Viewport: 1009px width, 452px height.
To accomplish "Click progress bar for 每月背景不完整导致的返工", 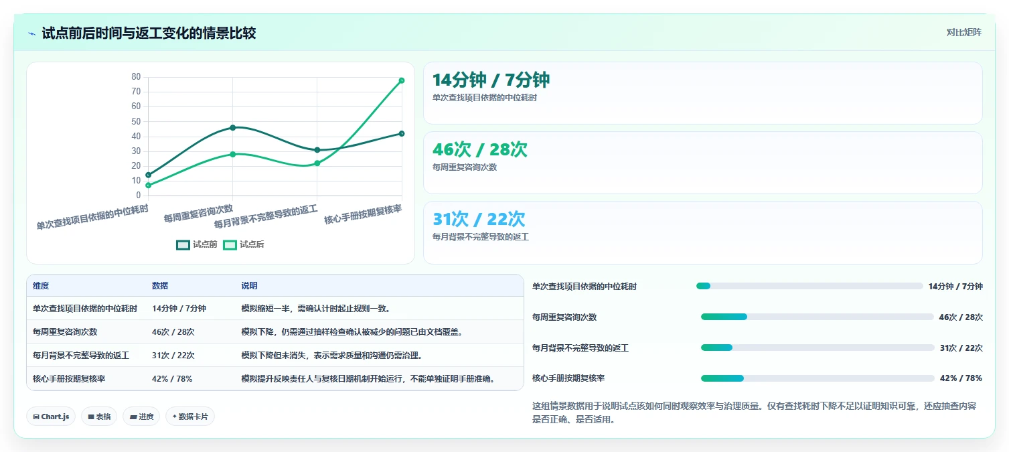I will 818,348.
